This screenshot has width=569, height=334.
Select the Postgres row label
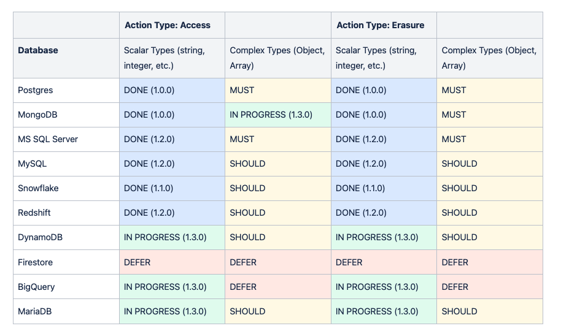(x=66, y=90)
